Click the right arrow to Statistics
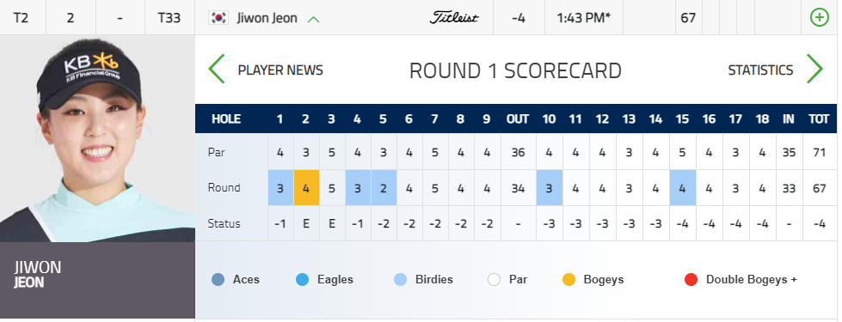 814,69
